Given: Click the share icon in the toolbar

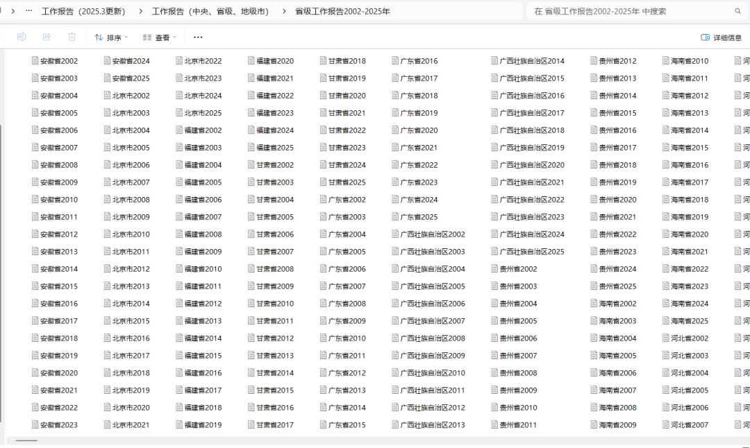Looking at the screenshot, I should pos(47,37).
